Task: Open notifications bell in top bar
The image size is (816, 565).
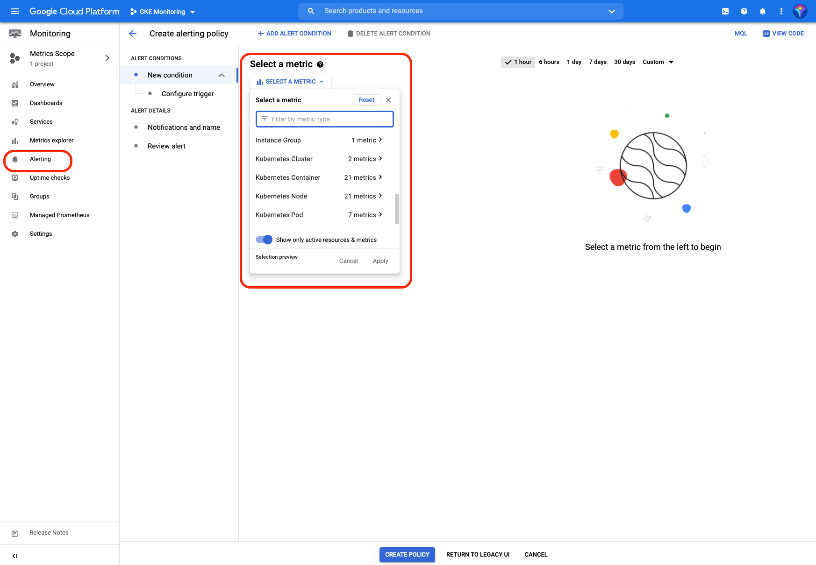Action: point(763,11)
